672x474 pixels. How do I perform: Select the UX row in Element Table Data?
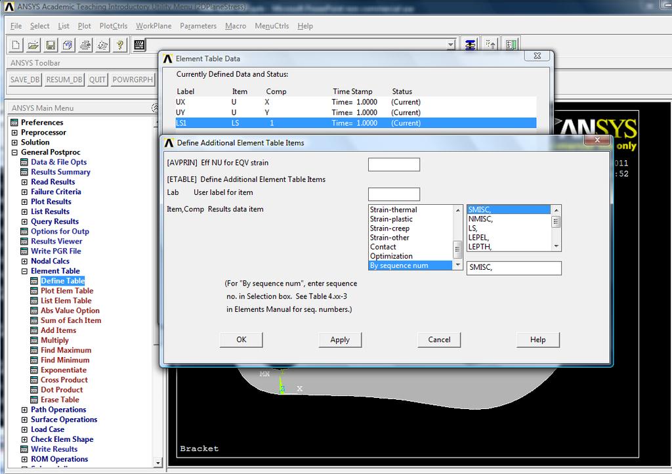point(355,102)
